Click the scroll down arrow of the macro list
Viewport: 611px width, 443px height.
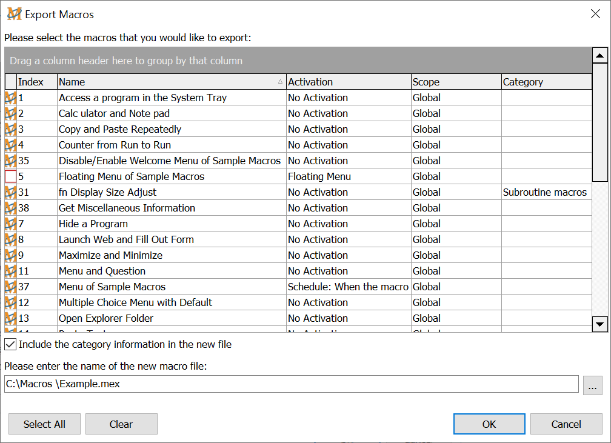click(x=600, y=324)
